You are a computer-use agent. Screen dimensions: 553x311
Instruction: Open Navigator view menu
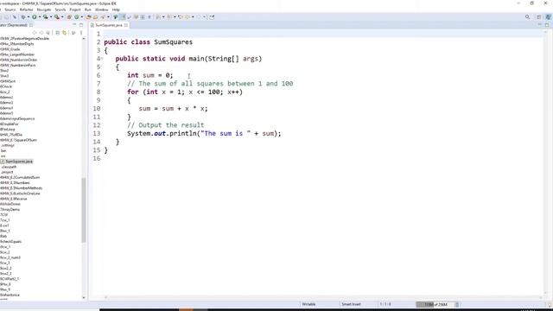pos(81,33)
